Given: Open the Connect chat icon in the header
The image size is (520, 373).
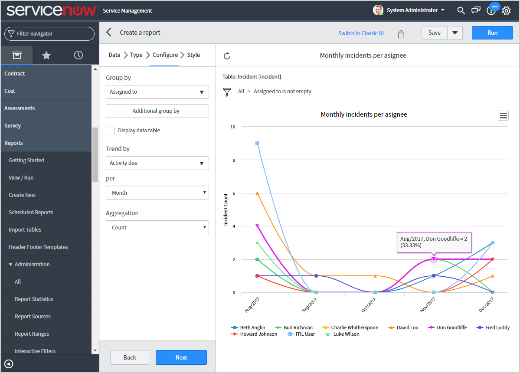Looking at the screenshot, I should [476, 10].
